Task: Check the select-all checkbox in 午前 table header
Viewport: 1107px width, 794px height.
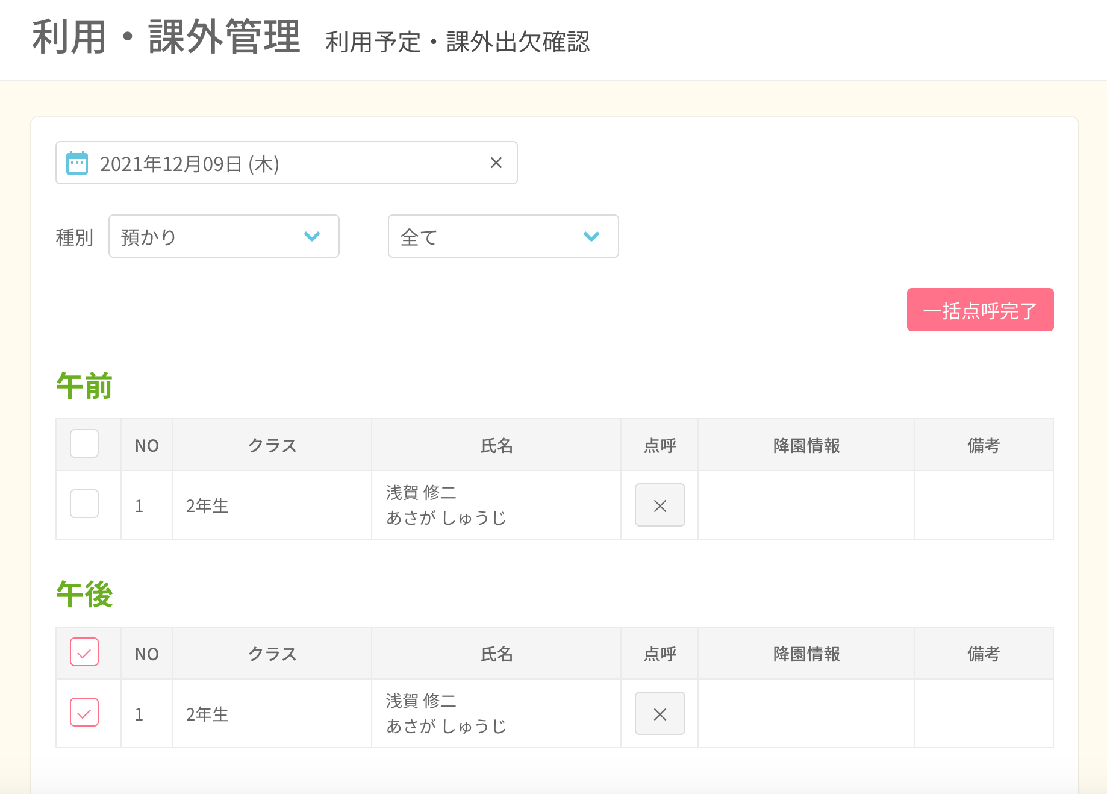Action: pyautogui.click(x=84, y=443)
